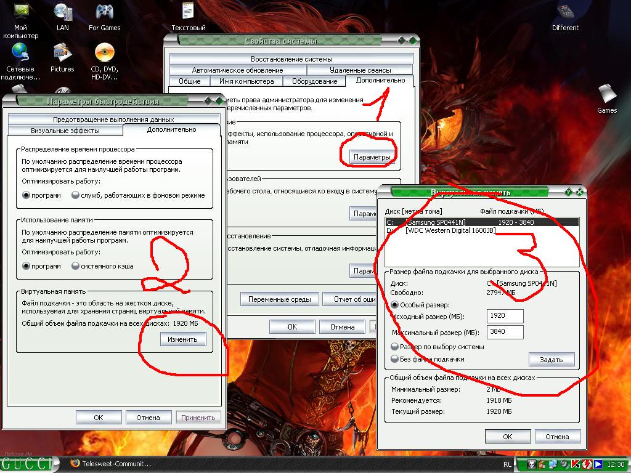This screenshot has width=631, height=473.
Task: Select Размер по выбору системы option
Action: [395, 347]
